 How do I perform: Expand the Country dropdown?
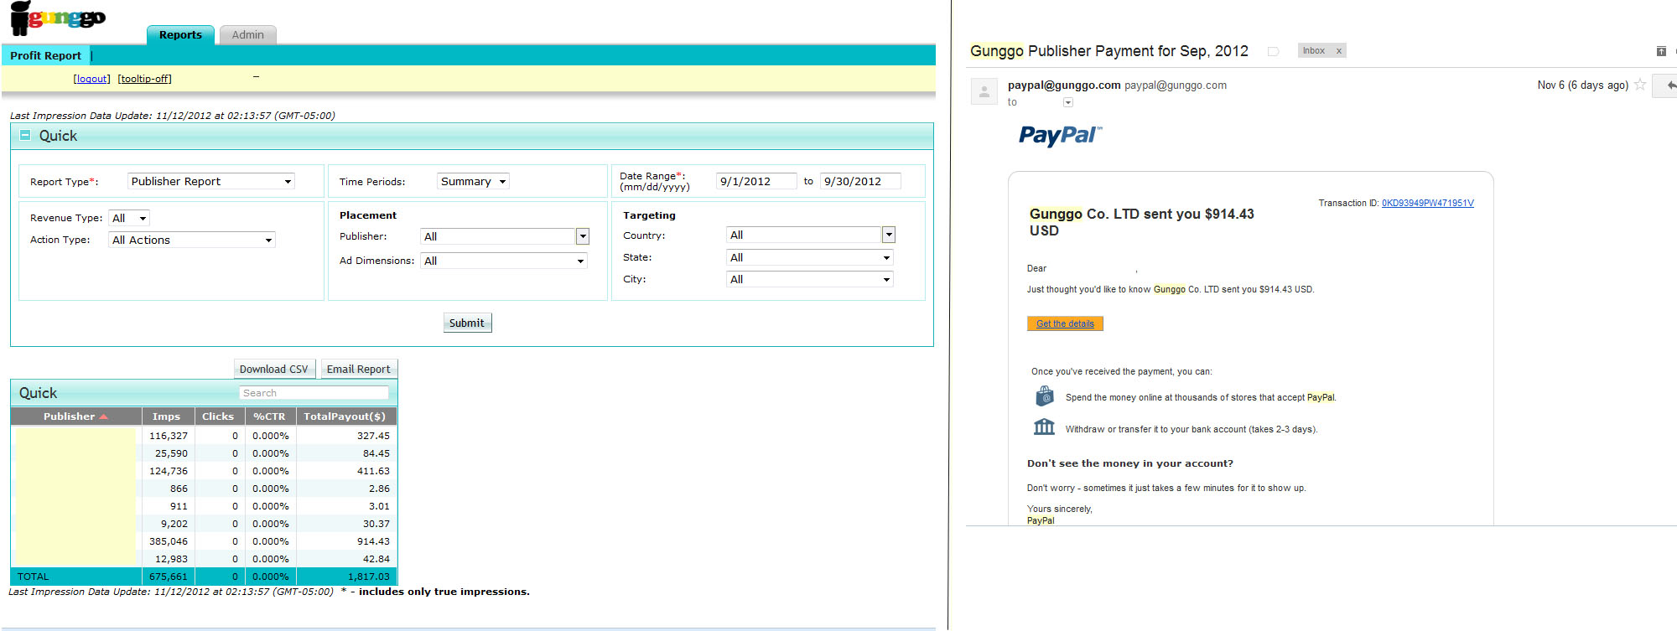(x=810, y=235)
